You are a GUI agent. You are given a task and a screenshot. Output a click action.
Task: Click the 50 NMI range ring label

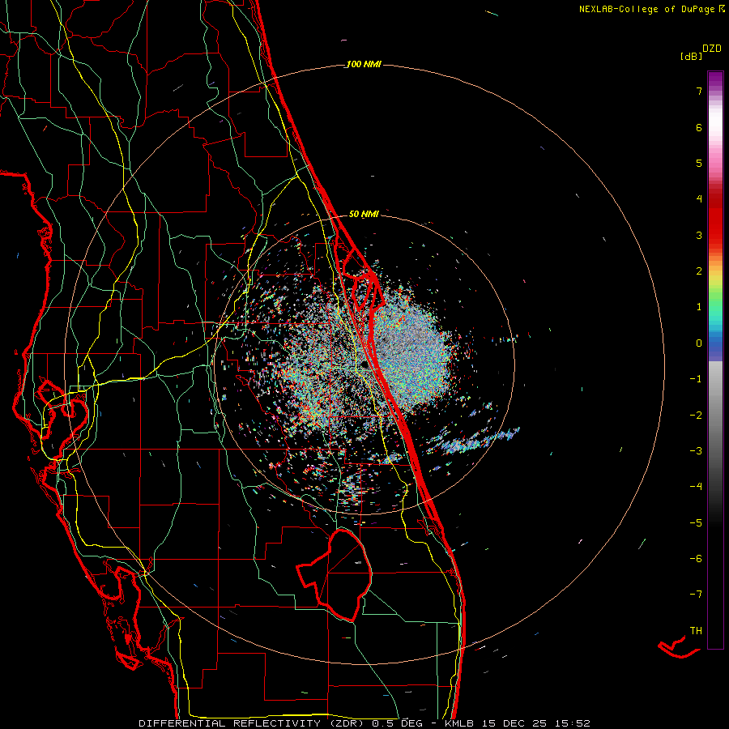point(364,214)
